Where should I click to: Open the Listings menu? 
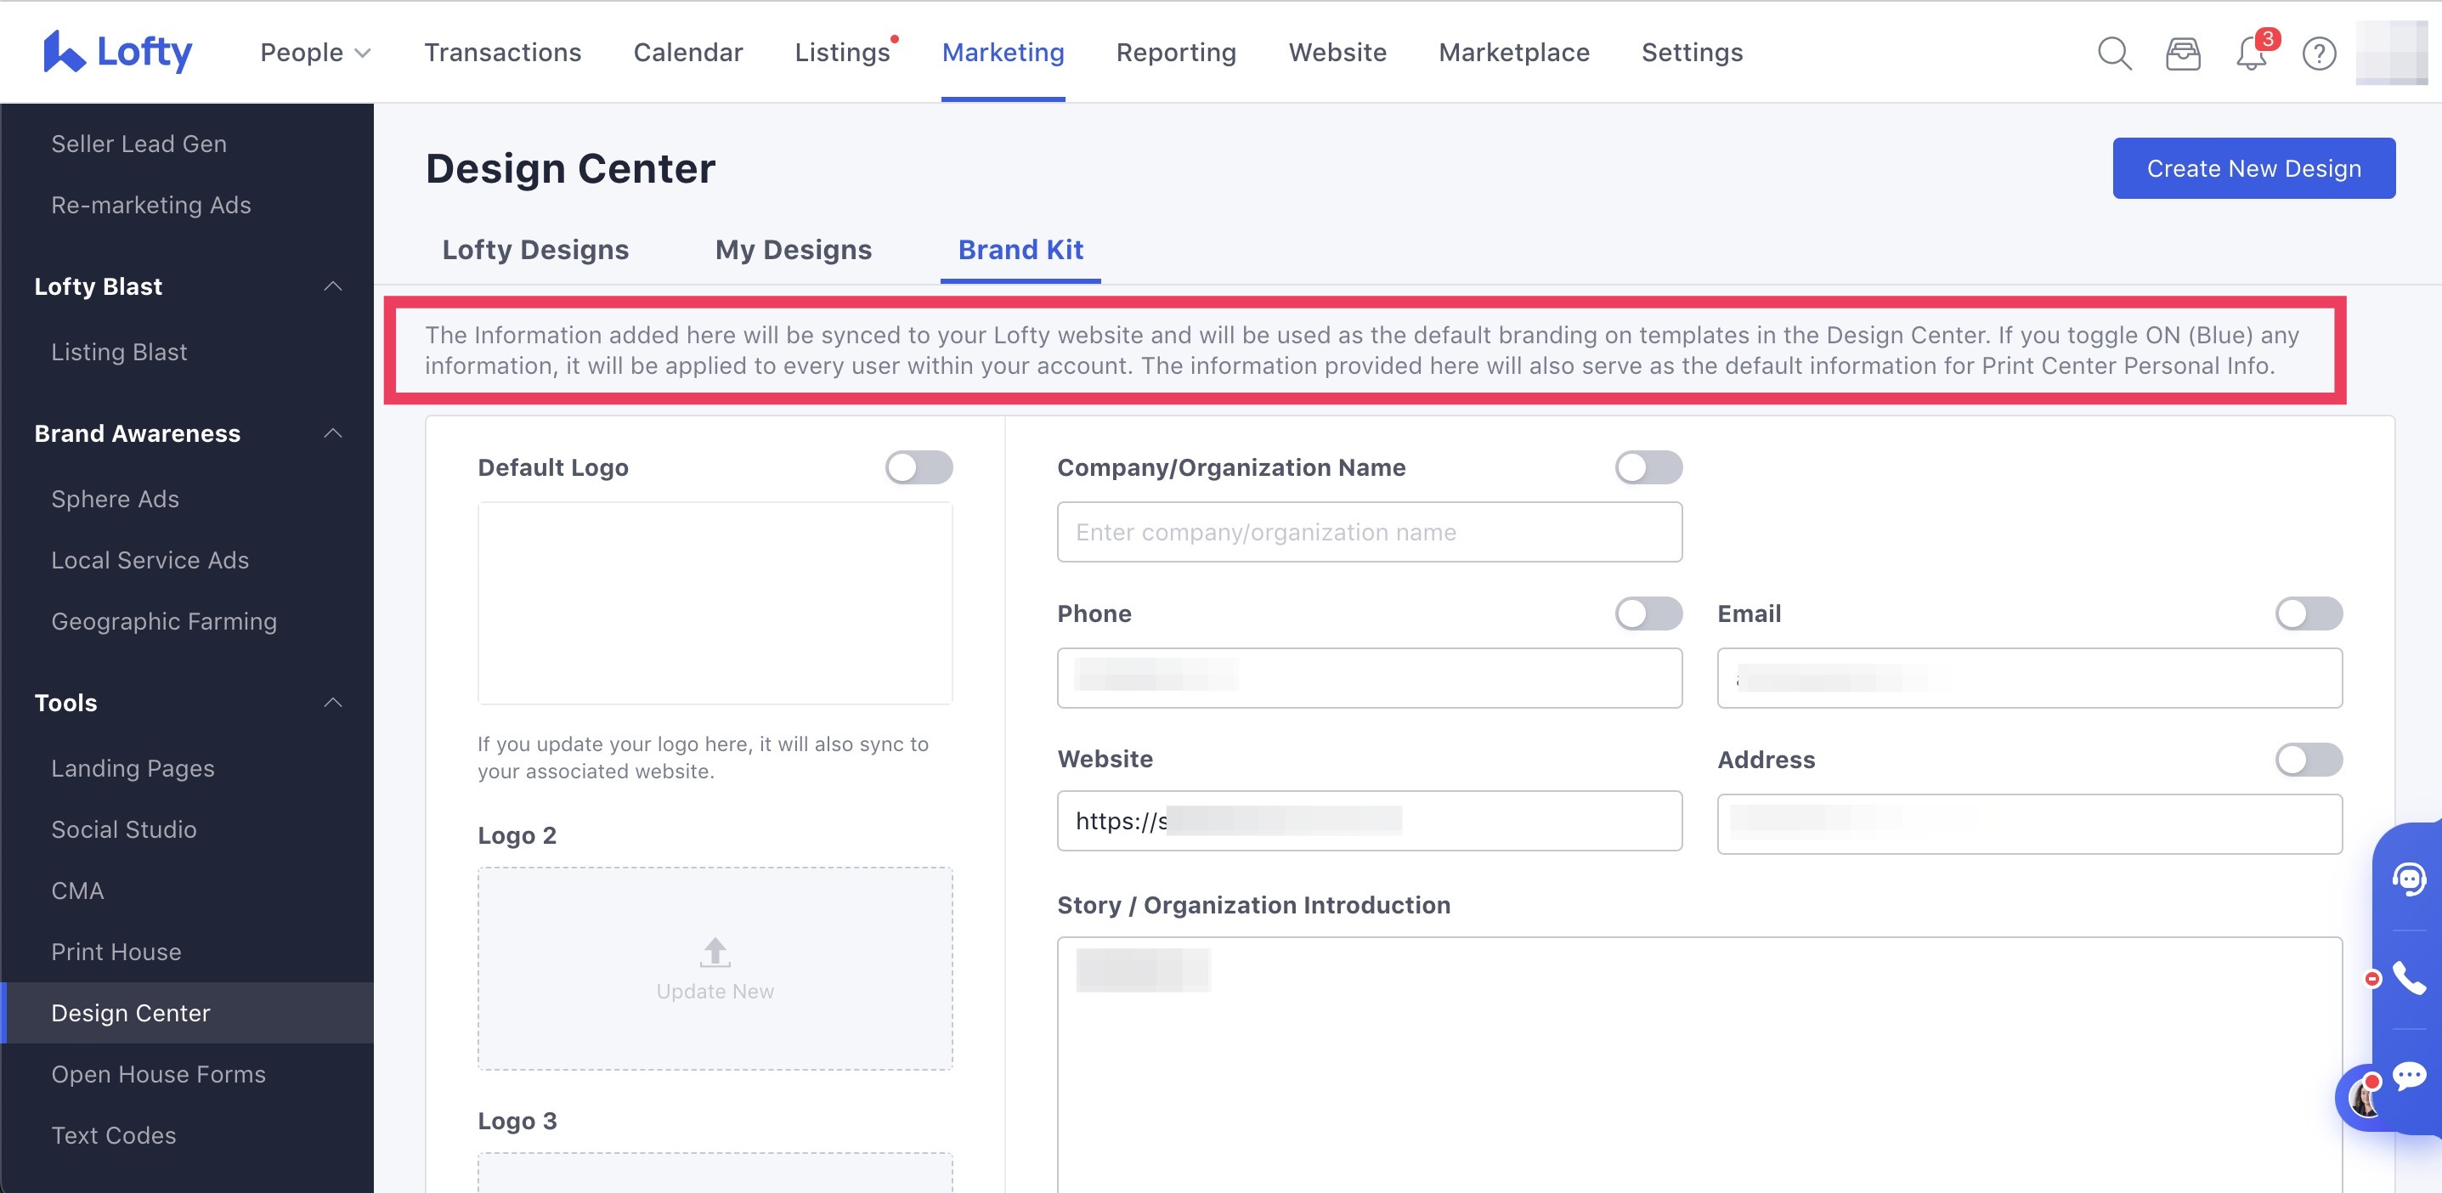(843, 52)
